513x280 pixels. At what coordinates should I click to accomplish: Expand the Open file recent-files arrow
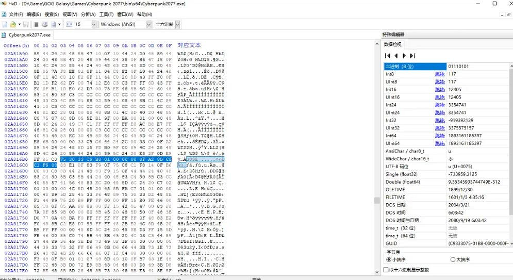[19, 25]
